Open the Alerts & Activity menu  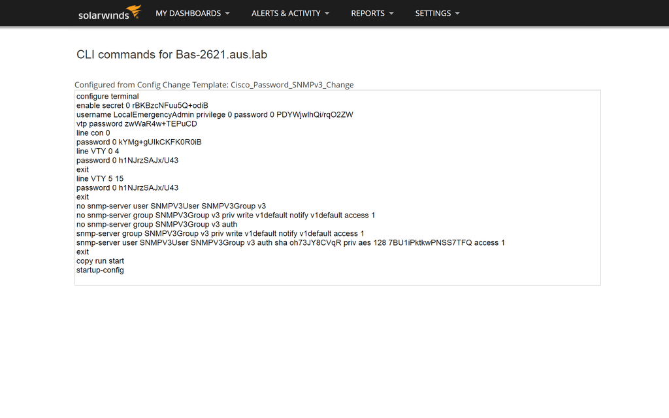[x=286, y=13]
